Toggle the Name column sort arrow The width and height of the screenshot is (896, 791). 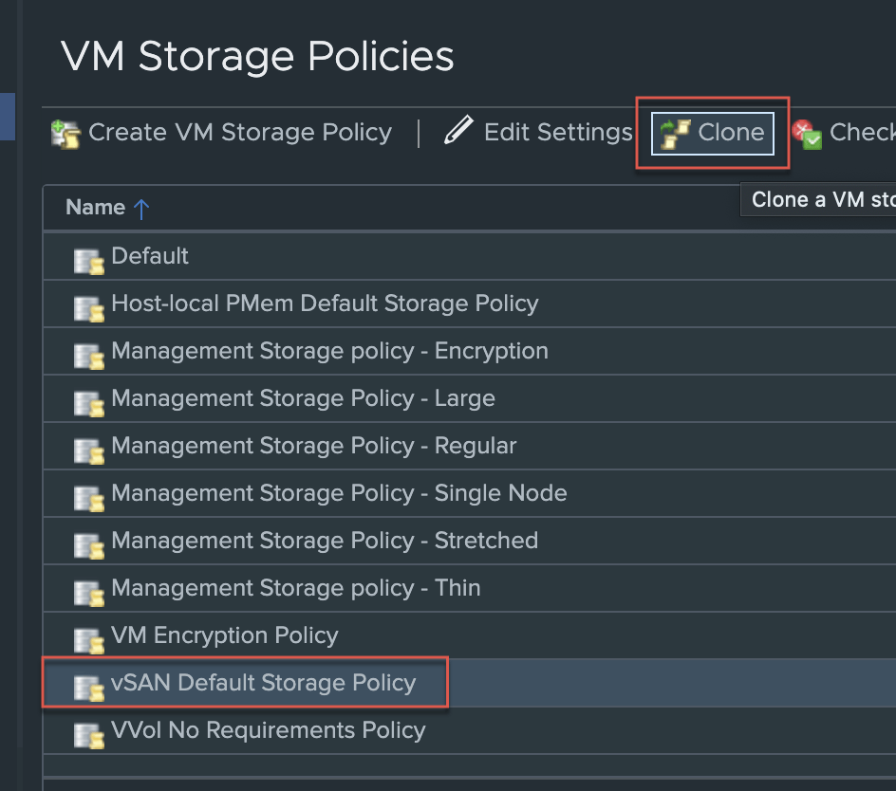click(x=141, y=209)
